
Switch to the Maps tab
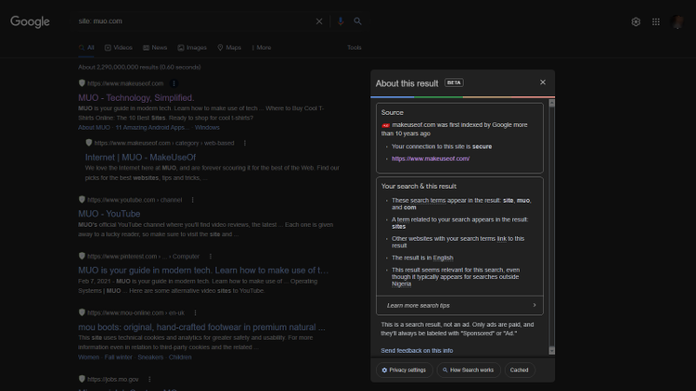(x=229, y=47)
